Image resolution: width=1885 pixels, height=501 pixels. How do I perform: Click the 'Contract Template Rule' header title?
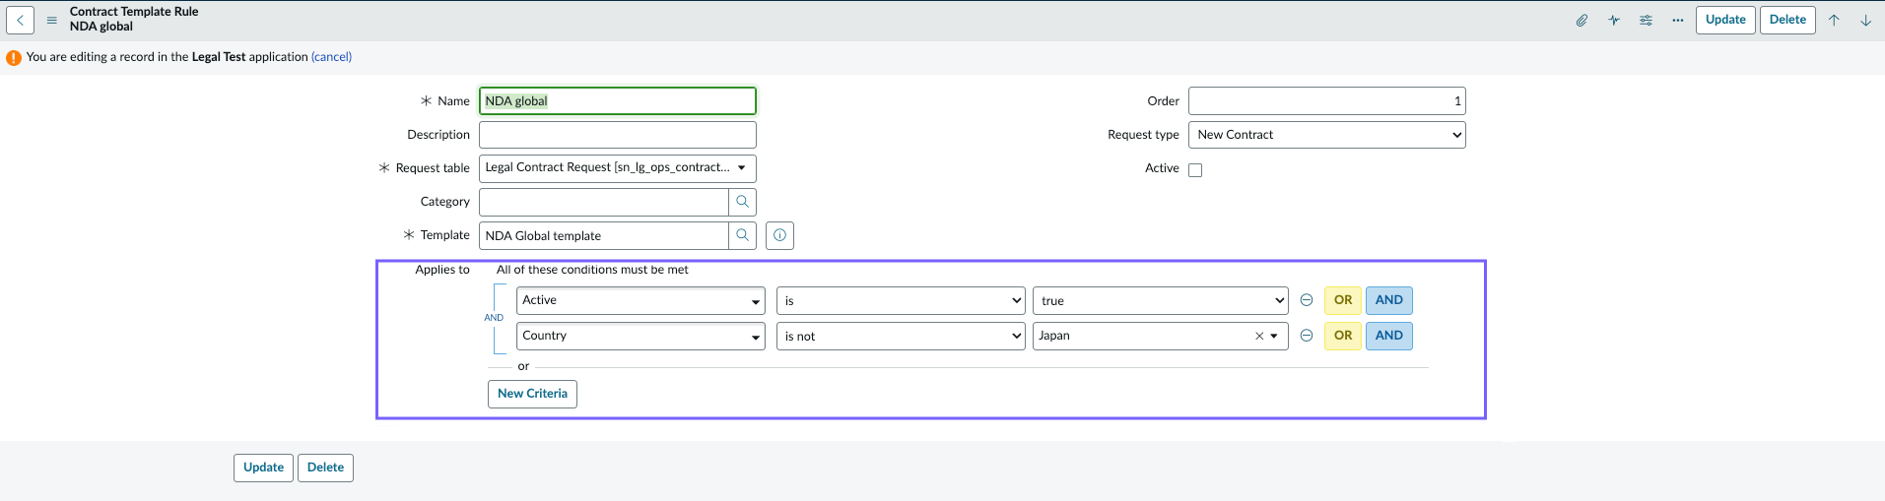(x=134, y=12)
